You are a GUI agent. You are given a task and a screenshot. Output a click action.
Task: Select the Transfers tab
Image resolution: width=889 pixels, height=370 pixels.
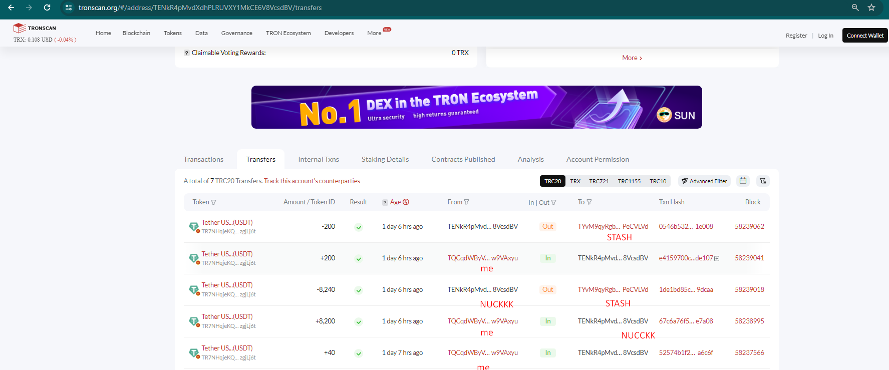[261, 159]
